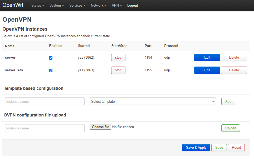The image size is (254, 159).
Task: Uncheck Enabled for the server_s2s instance
Action: pyautogui.click(x=51, y=71)
